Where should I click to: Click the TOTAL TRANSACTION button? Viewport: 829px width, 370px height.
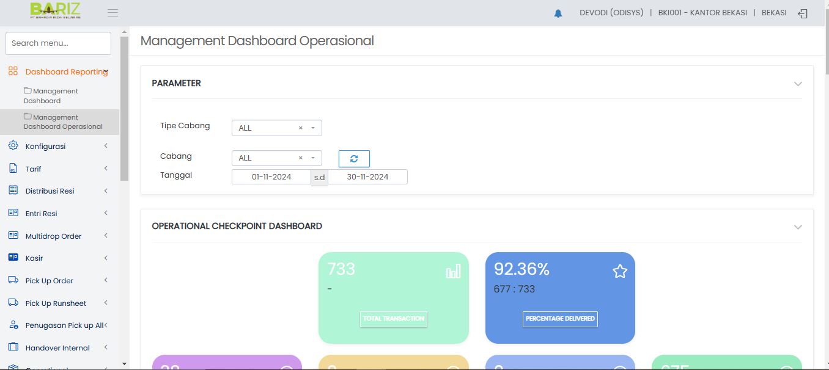coord(393,319)
